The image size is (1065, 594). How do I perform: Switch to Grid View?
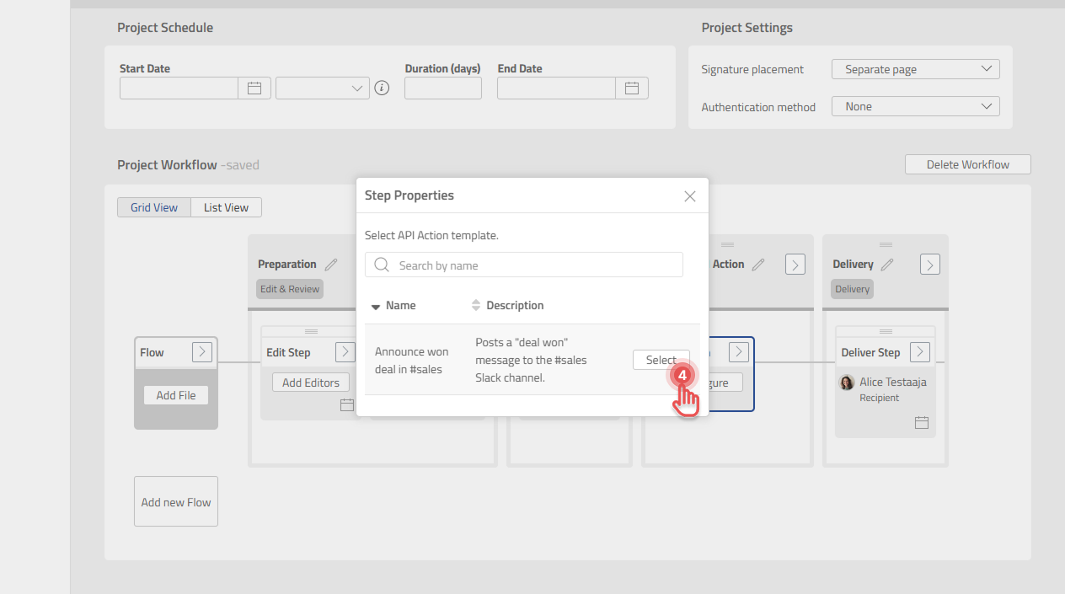(154, 207)
